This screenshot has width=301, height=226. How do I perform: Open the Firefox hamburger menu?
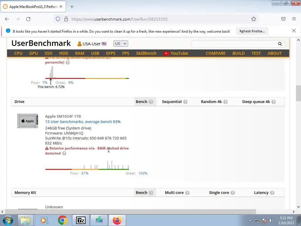294,19
